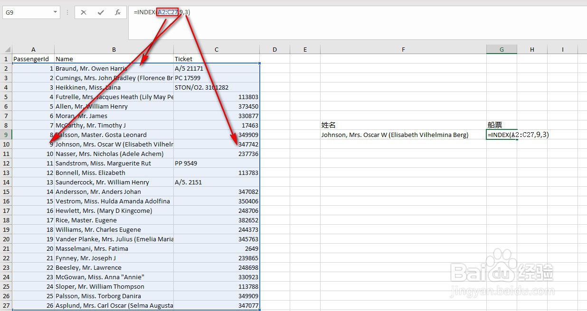The height and width of the screenshot is (311, 587).
Task: Select column I header
Action: (562, 49)
